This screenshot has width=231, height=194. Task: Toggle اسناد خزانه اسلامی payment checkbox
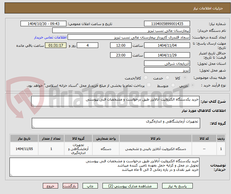(x=149, y=85)
